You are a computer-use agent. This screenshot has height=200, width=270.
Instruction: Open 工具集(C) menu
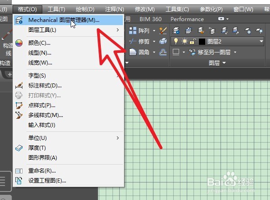click(177, 9)
